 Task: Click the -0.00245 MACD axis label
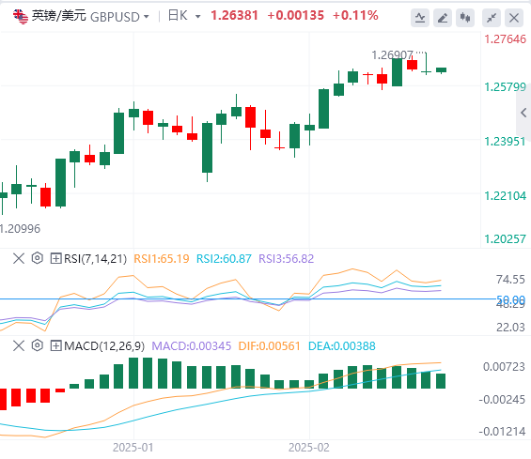tap(502, 400)
